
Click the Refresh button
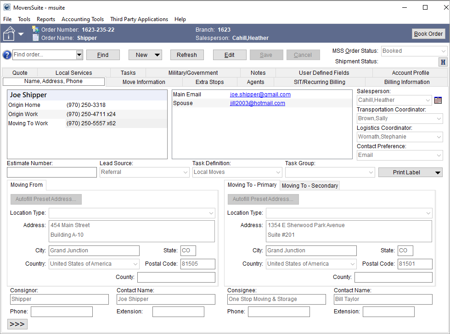click(187, 55)
